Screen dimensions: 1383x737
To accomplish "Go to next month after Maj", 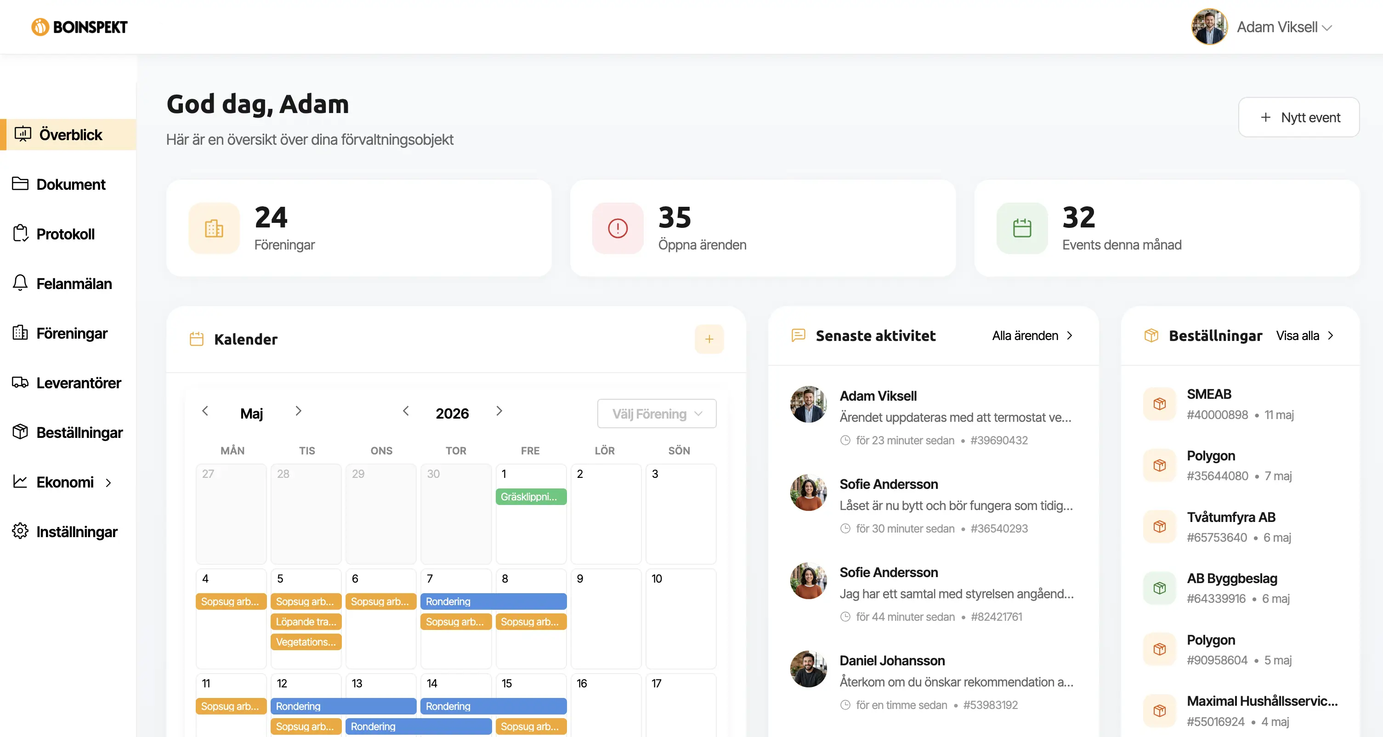I will click(x=299, y=411).
